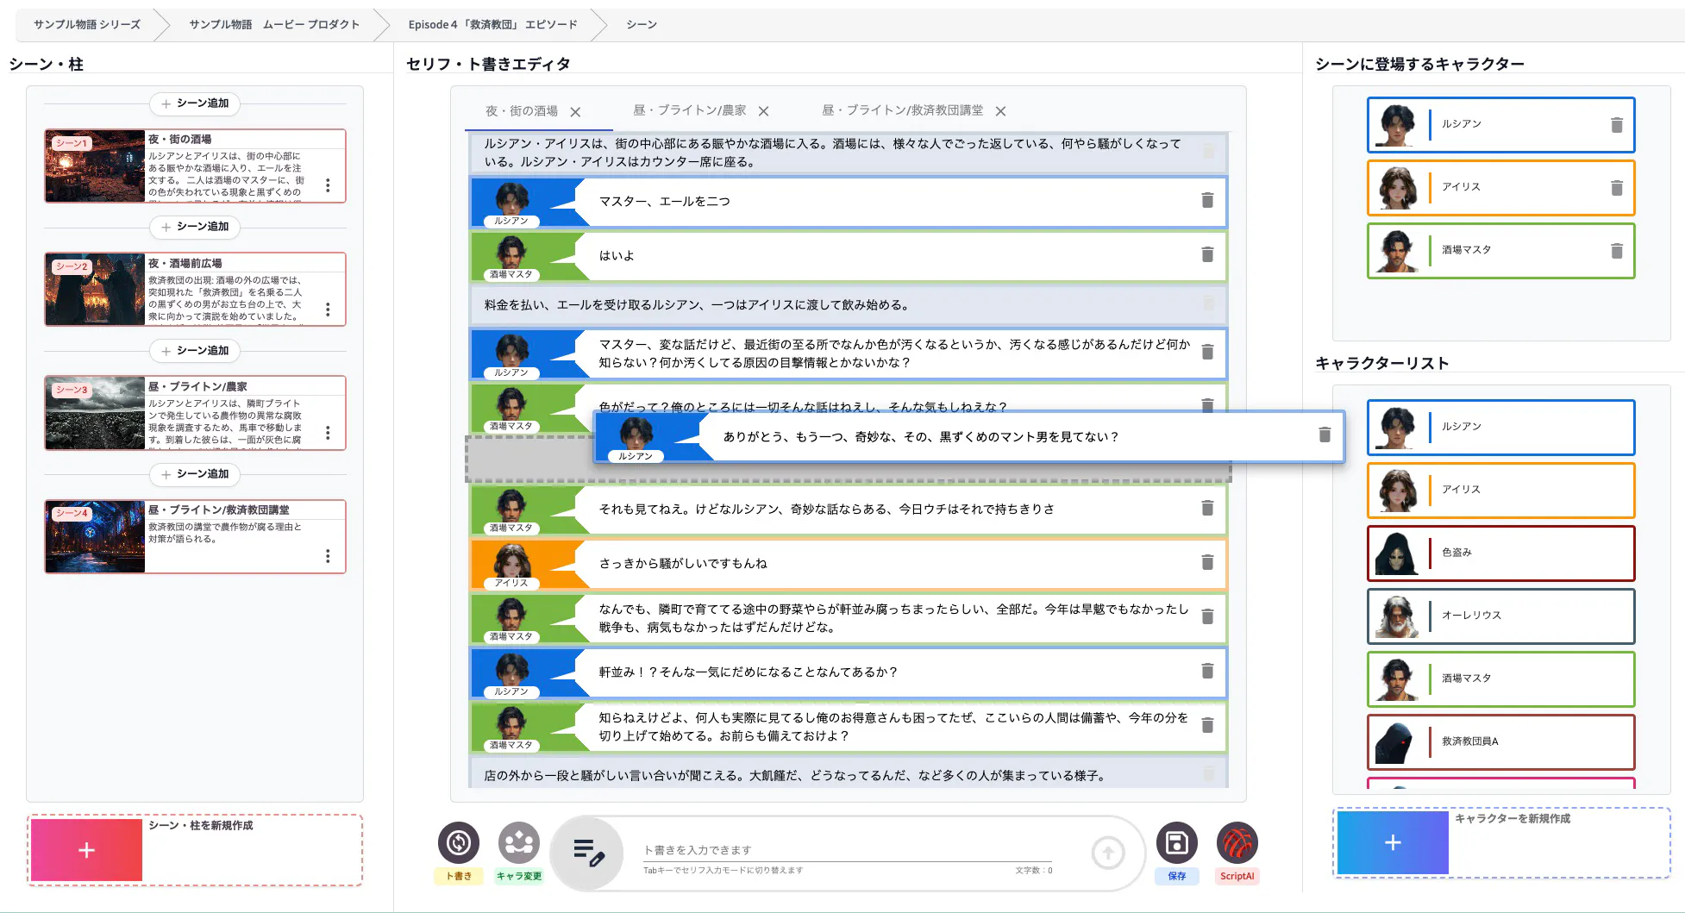The width and height of the screenshot is (1685, 913).
Task: Switch to the 昼・ブライトン/救済教団講堂 tab
Action: click(902, 110)
